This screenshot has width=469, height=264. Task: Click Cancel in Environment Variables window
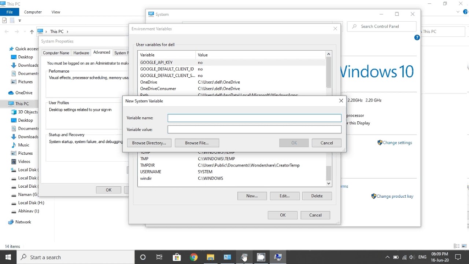click(x=315, y=215)
